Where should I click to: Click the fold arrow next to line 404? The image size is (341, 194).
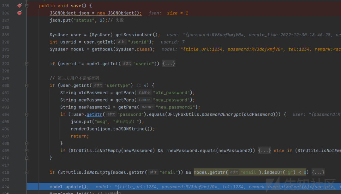pyautogui.click(x=27, y=114)
